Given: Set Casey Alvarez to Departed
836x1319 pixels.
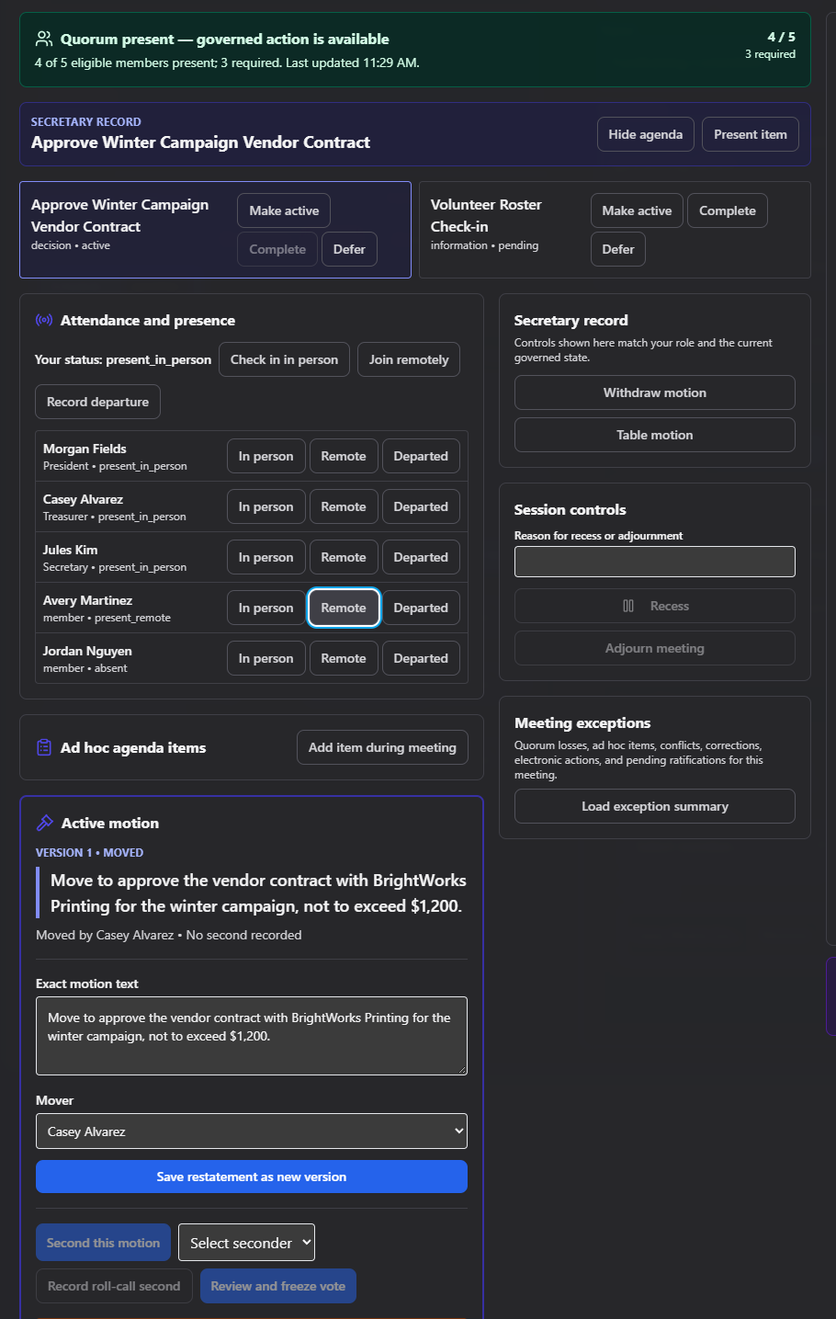Looking at the screenshot, I should click(x=421, y=506).
